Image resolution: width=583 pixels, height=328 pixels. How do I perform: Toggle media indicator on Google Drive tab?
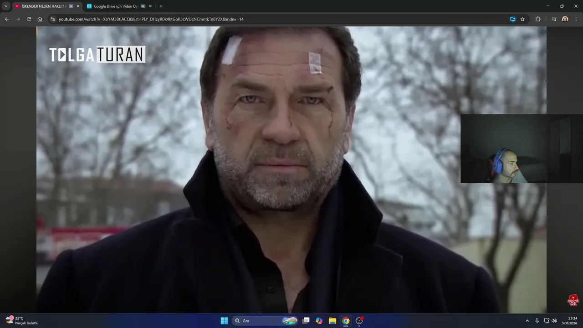tap(143, 6)
